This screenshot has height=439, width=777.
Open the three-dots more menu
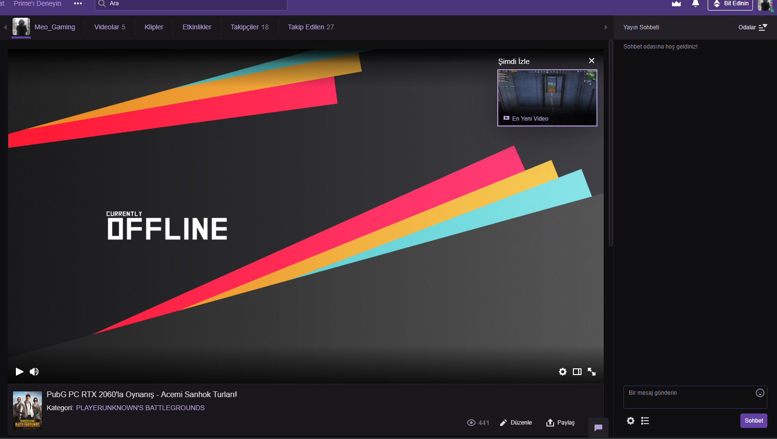click(78, 3)
